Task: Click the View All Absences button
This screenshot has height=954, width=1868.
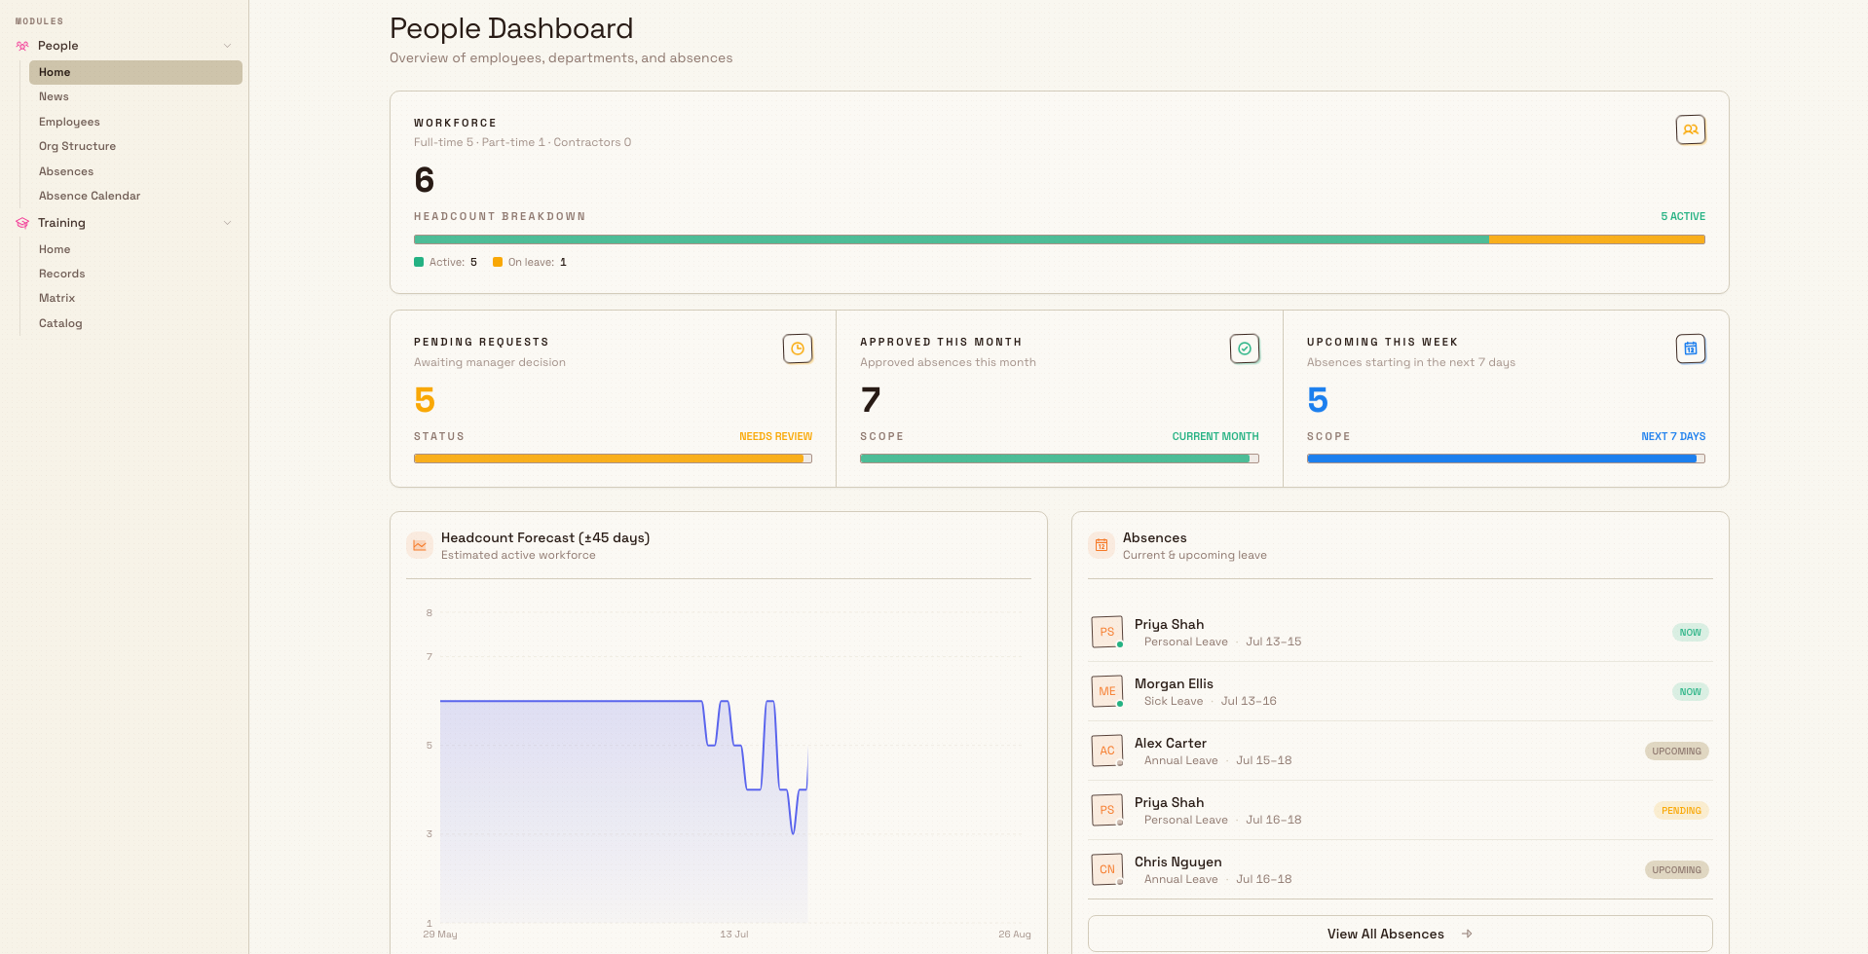Action: [x=1400, y=934]
